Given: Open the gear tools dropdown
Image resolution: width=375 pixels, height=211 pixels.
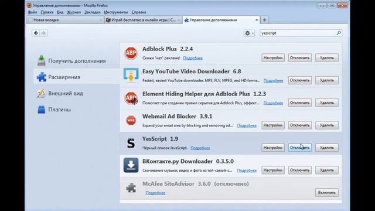Looking at the screenshot, I should click(x=249, y=33).
